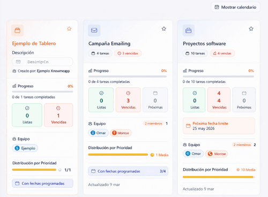The height and width of the screenshot is (197, 268).
Task: Click the Creado por person icon
Action: [14, 71]
